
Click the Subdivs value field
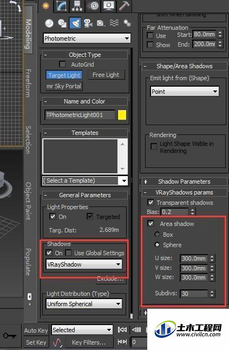click(x=194, y=294)
